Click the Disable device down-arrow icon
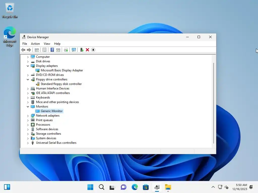Viewport: 258px width, 193px height. tap(93, 50)
